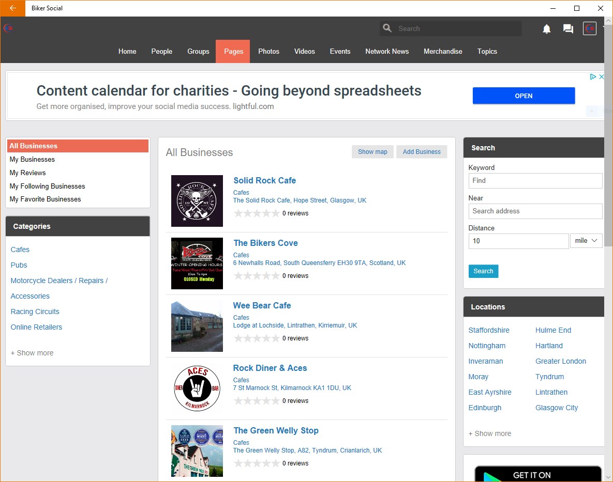Click the Distance value field
Image resolution: width=613 pixels, height=482 pixels.
tap(518, 241)
